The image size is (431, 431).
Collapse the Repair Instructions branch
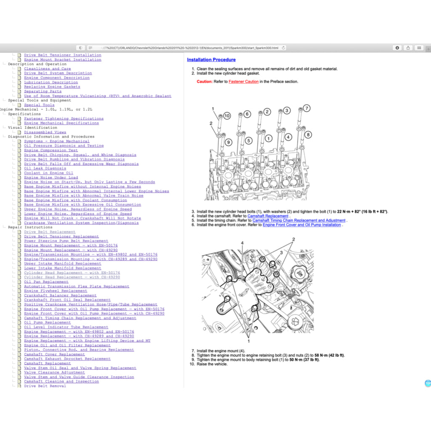(4, 227)
